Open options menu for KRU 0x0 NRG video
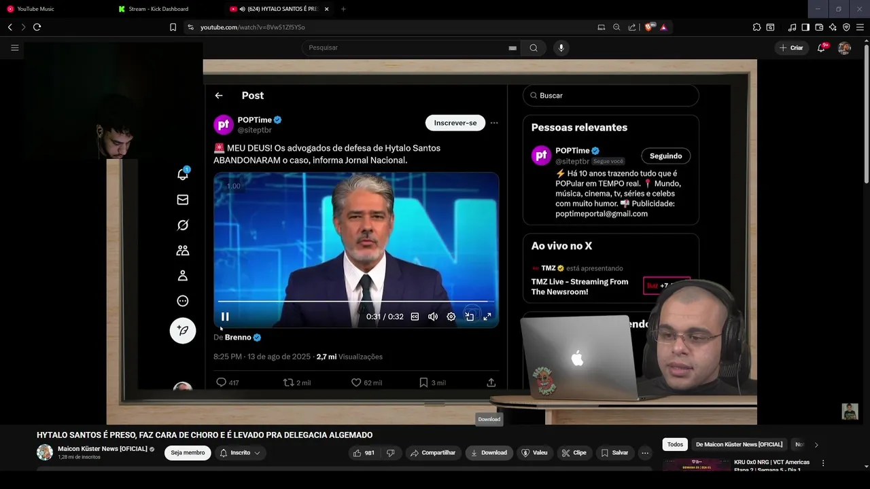This screenshot has width=870, height=489. click(823, 463)
